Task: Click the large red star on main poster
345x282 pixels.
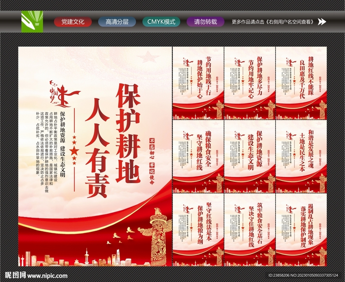Action: coord(74,150)
